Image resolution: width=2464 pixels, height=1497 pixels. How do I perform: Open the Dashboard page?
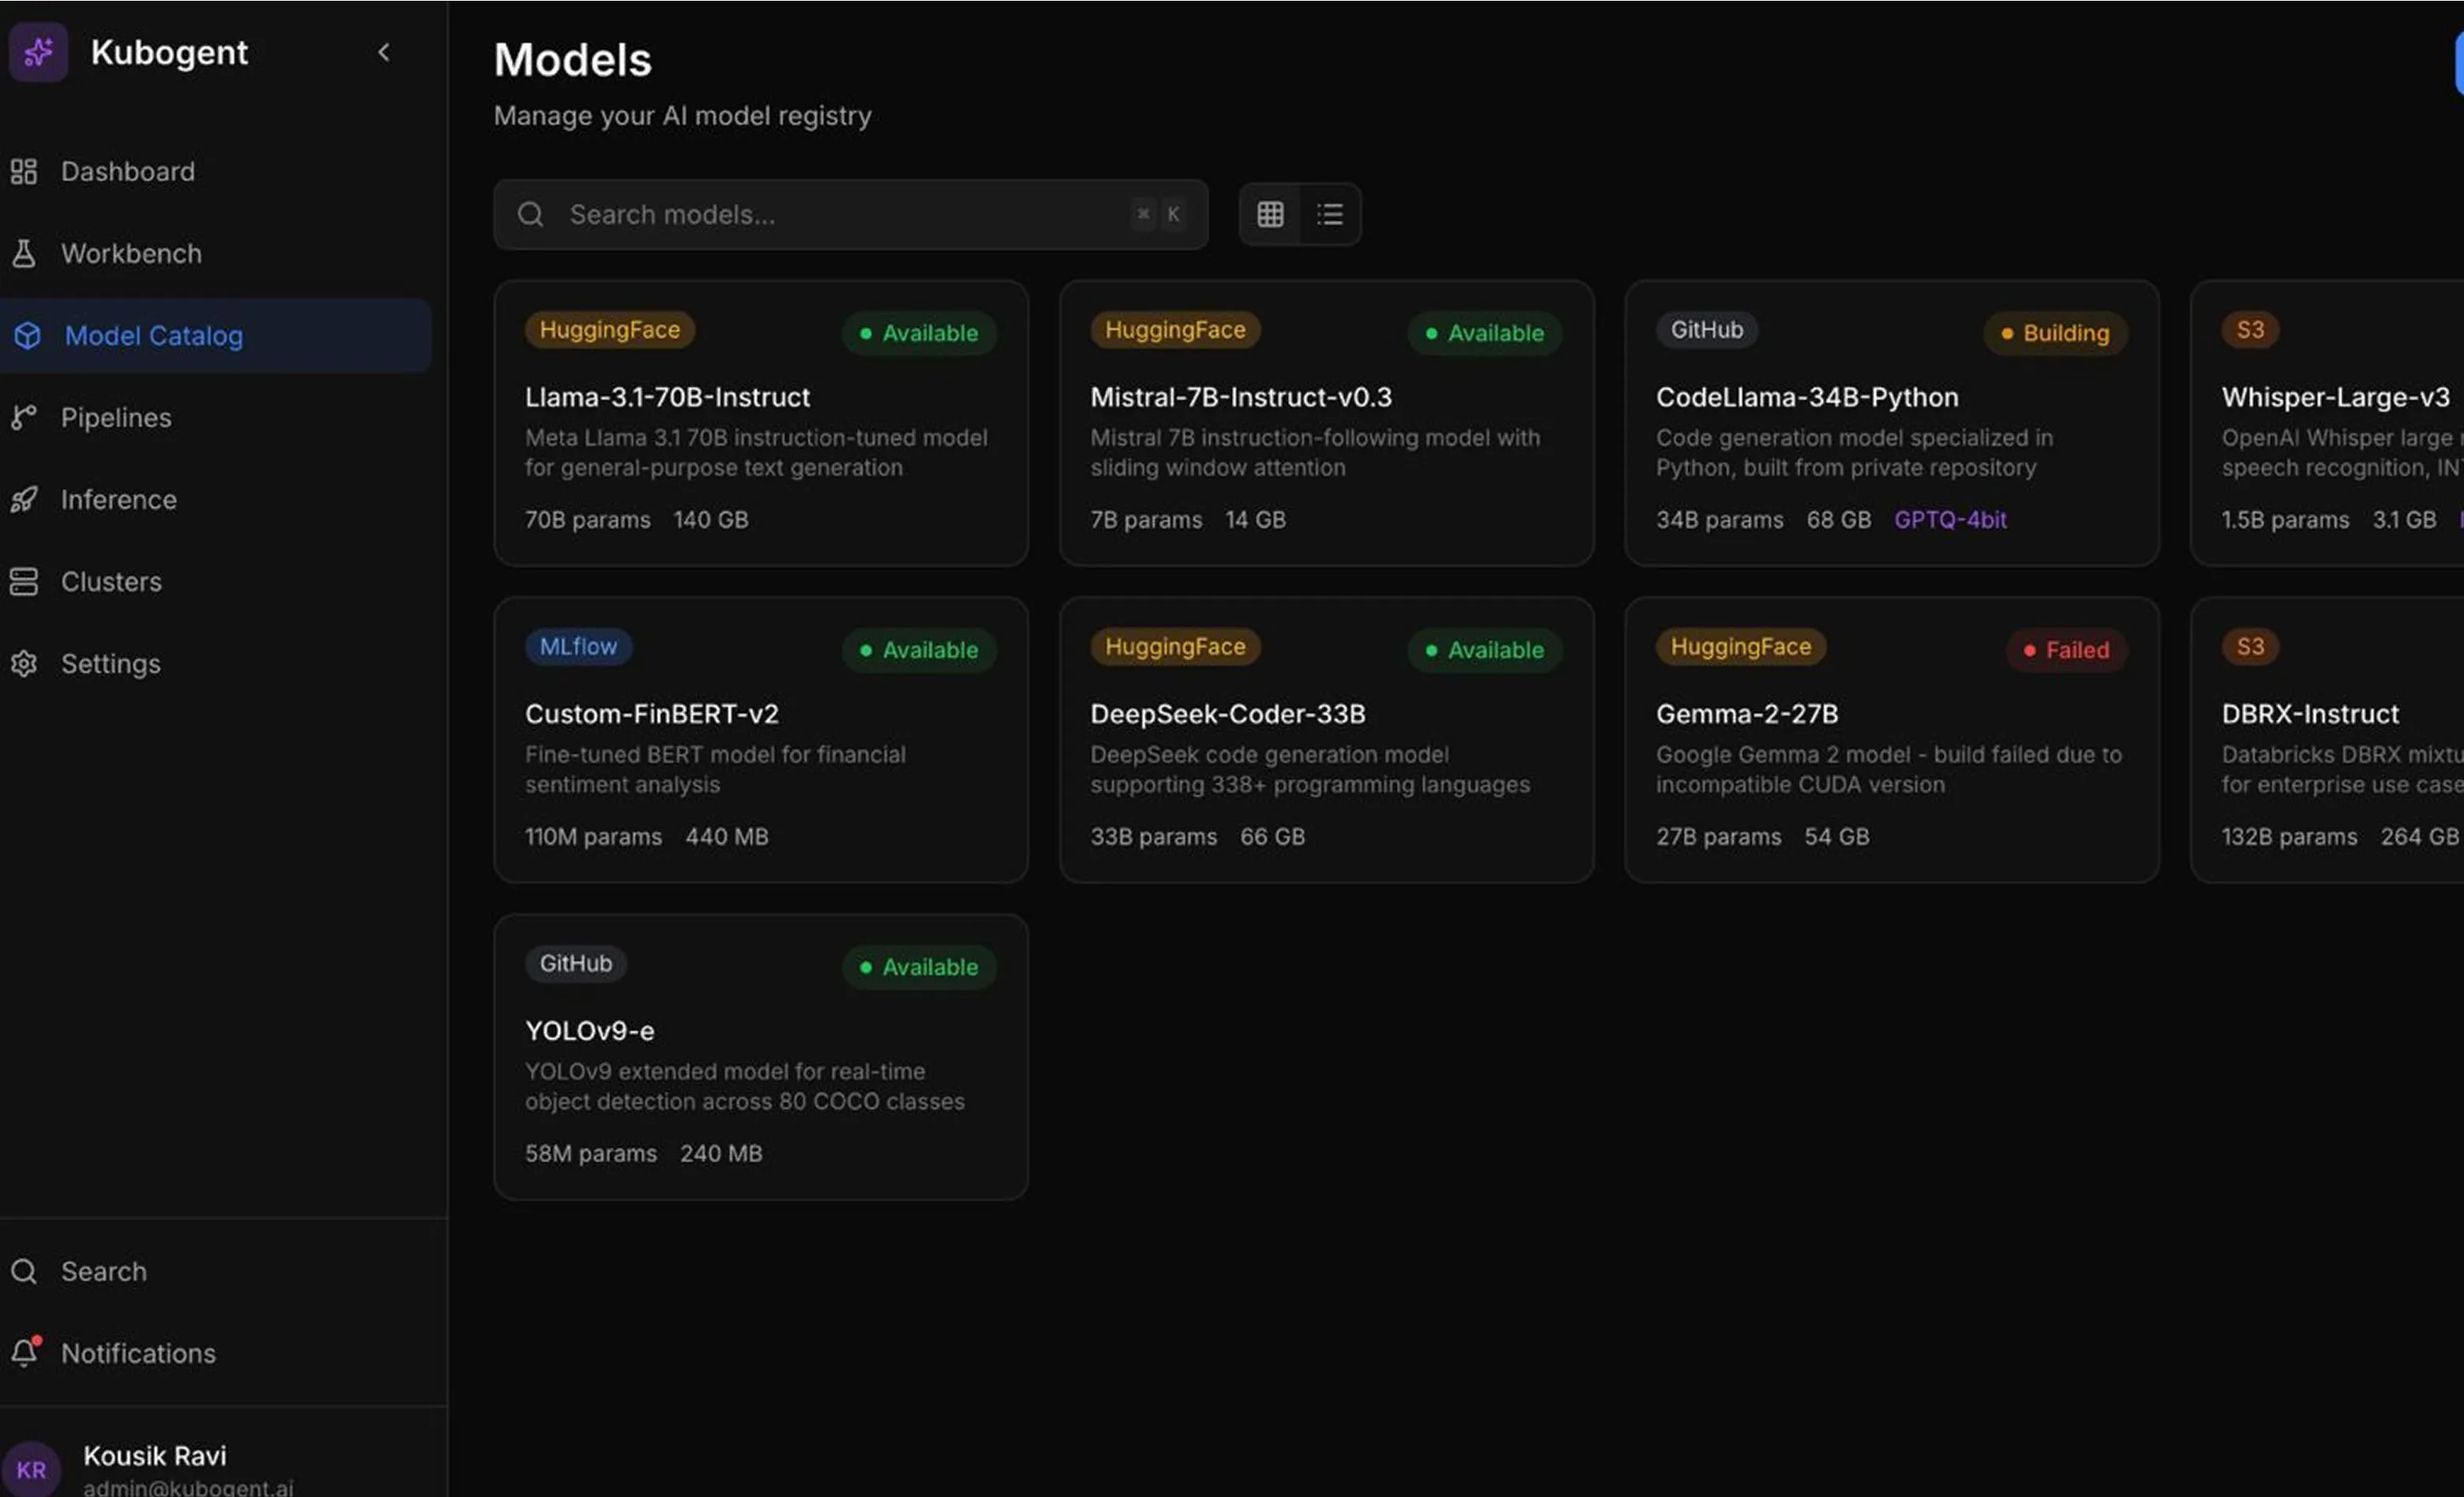(x=216, y=171)
